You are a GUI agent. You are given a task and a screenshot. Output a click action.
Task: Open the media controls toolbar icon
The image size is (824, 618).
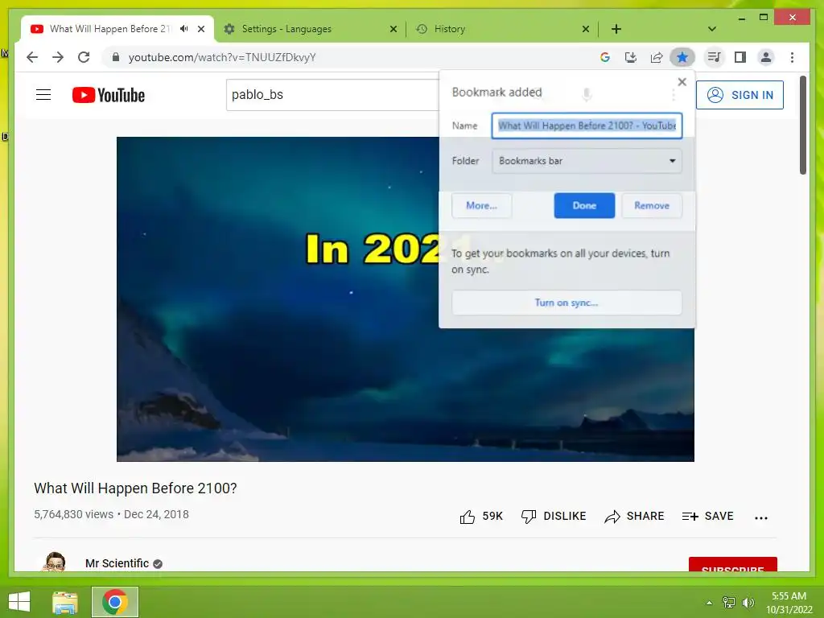714,57
